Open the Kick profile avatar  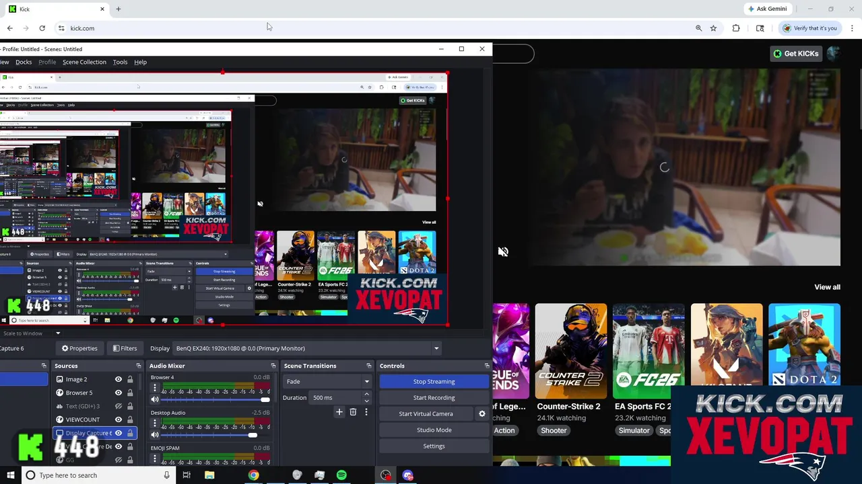coord(834,54)
